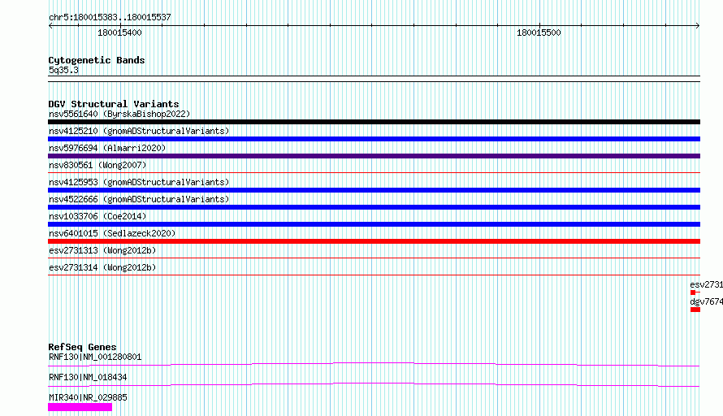Click the red block under dgv7674

pyautogui.click(x=695, y=310)
